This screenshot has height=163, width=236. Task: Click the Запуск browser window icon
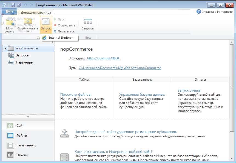tap(46, 22)
